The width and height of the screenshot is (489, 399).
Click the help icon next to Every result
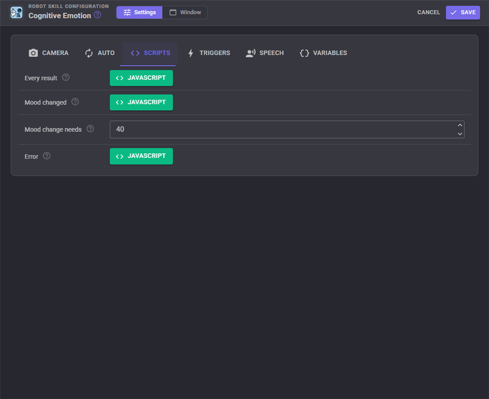click(65, 78)
